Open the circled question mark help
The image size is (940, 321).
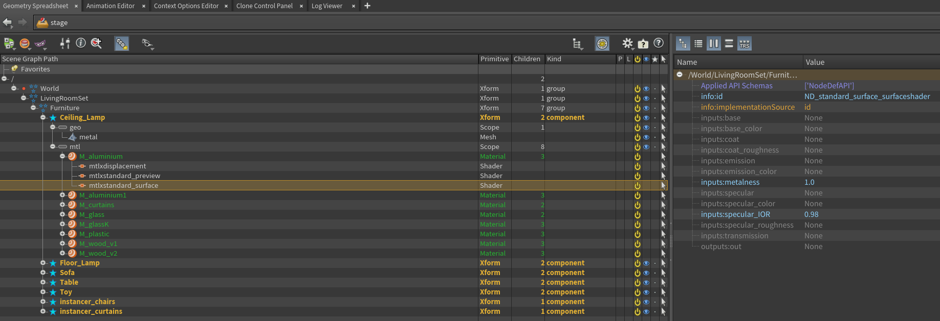pyautogui.click(x=659, y=43)
